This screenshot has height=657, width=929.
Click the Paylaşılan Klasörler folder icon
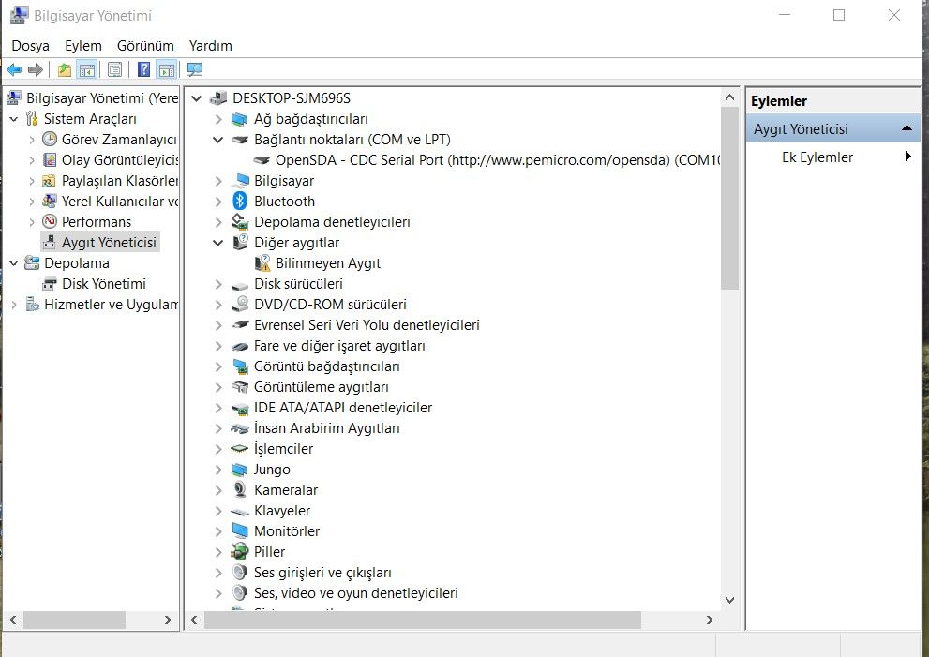(50, 181)
